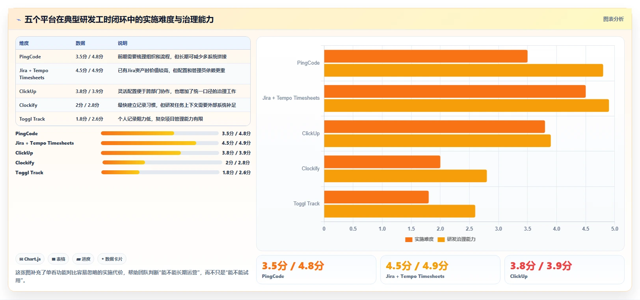The image size is (640, 300).
Task: Click PingCode 实施难度 chart bar
Action: pos(426,56)
